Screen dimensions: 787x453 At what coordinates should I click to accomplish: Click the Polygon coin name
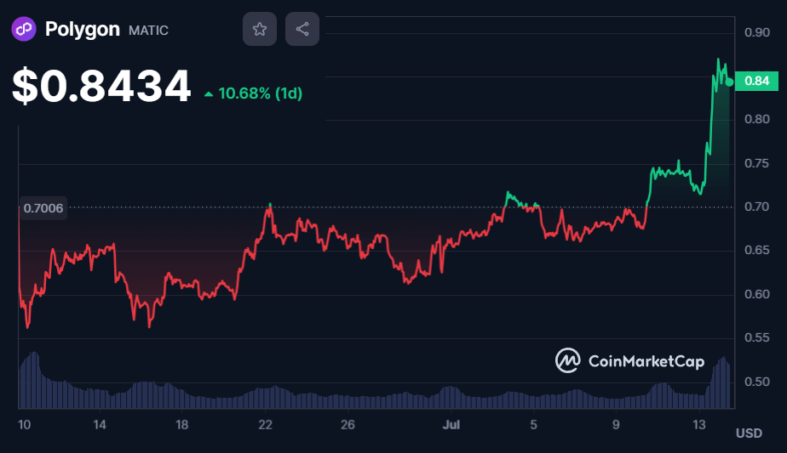click(x=82, y=30)
